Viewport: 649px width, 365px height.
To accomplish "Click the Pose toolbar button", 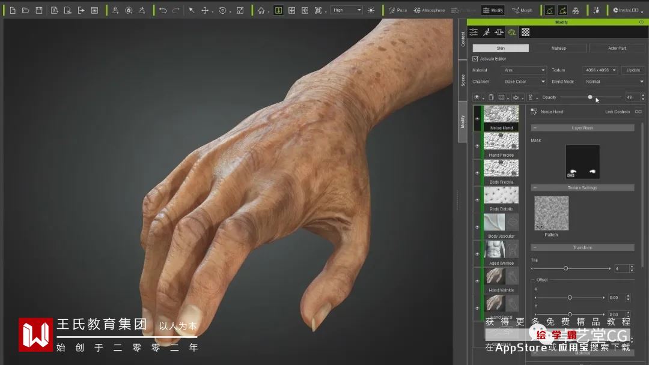I will [x=398, y=10].
